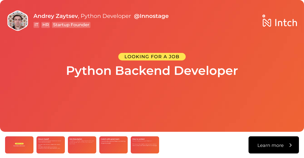Click the Python Backend Developer heading

(152, 71)
